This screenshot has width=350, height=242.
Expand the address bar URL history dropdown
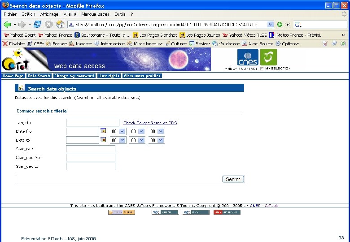click(270, 25)
